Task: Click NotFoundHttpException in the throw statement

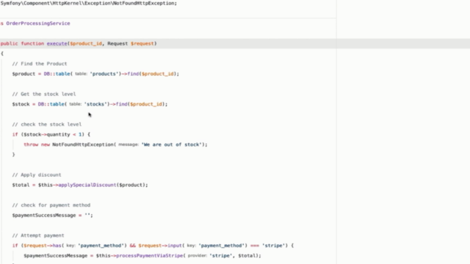Action: pyautogui.click(x=83, y=144)
